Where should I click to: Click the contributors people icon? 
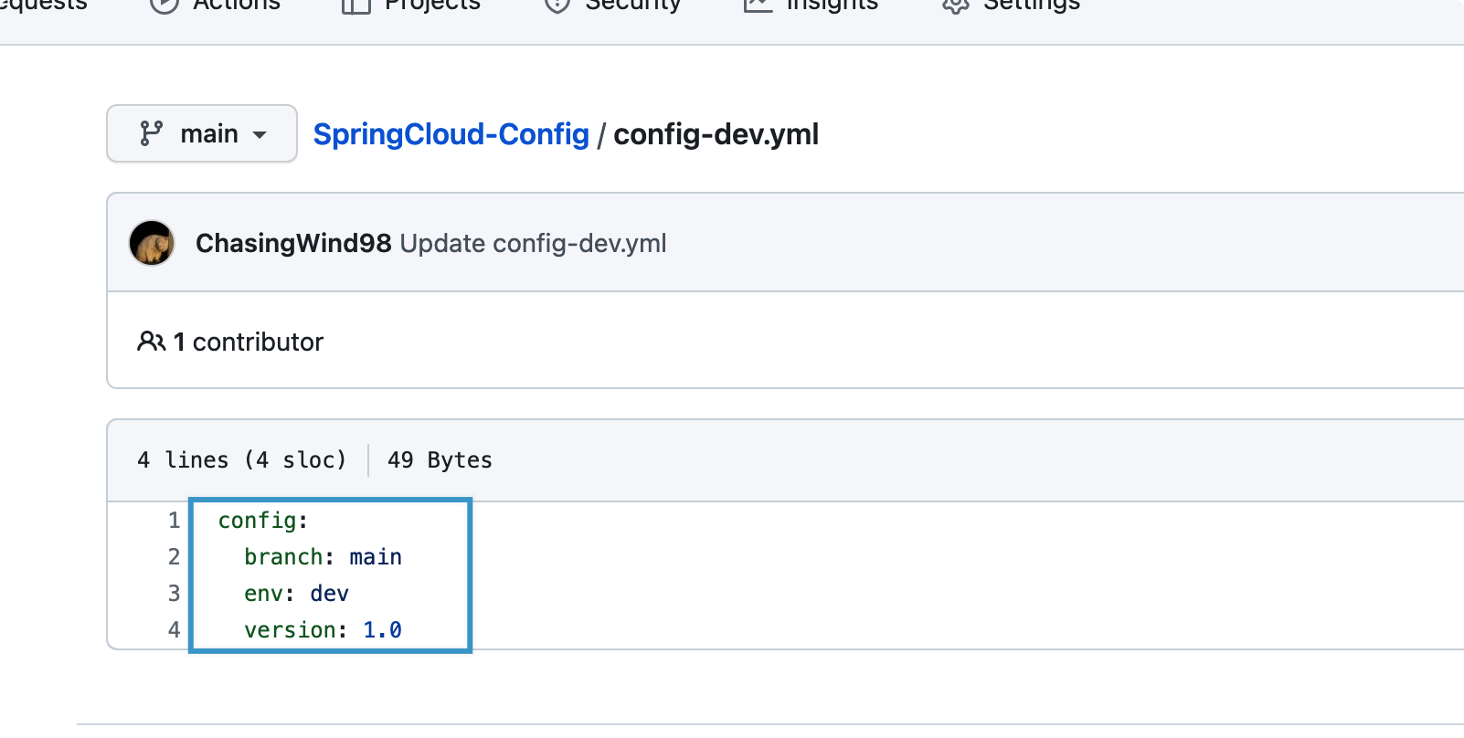click(x=151, y=342)
